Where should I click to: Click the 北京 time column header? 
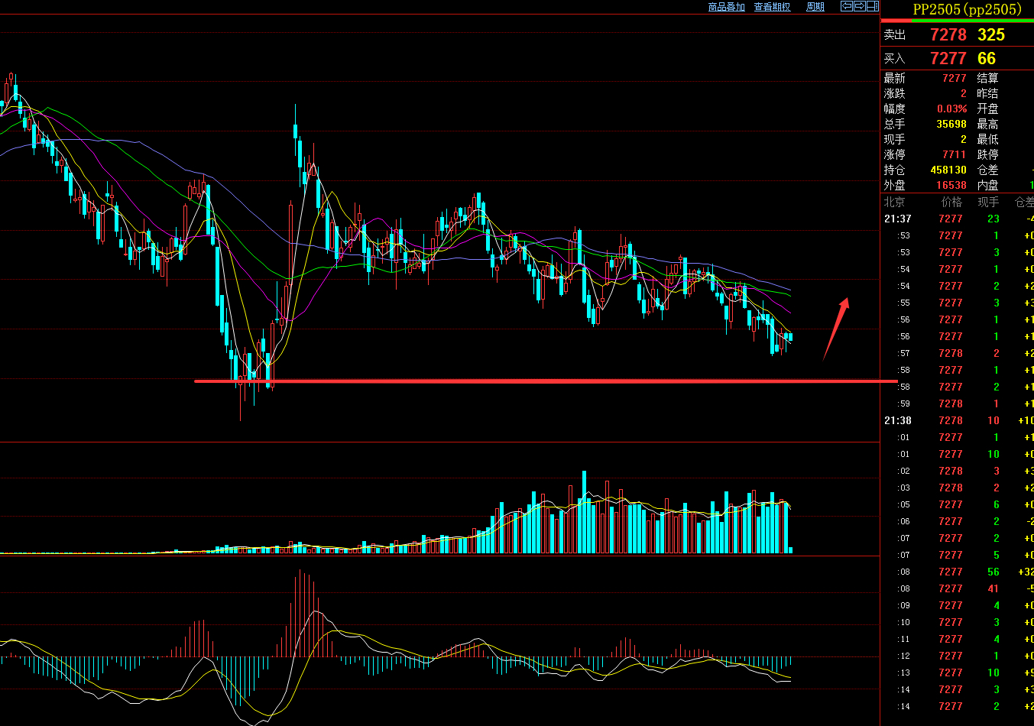tap(895, 202)
